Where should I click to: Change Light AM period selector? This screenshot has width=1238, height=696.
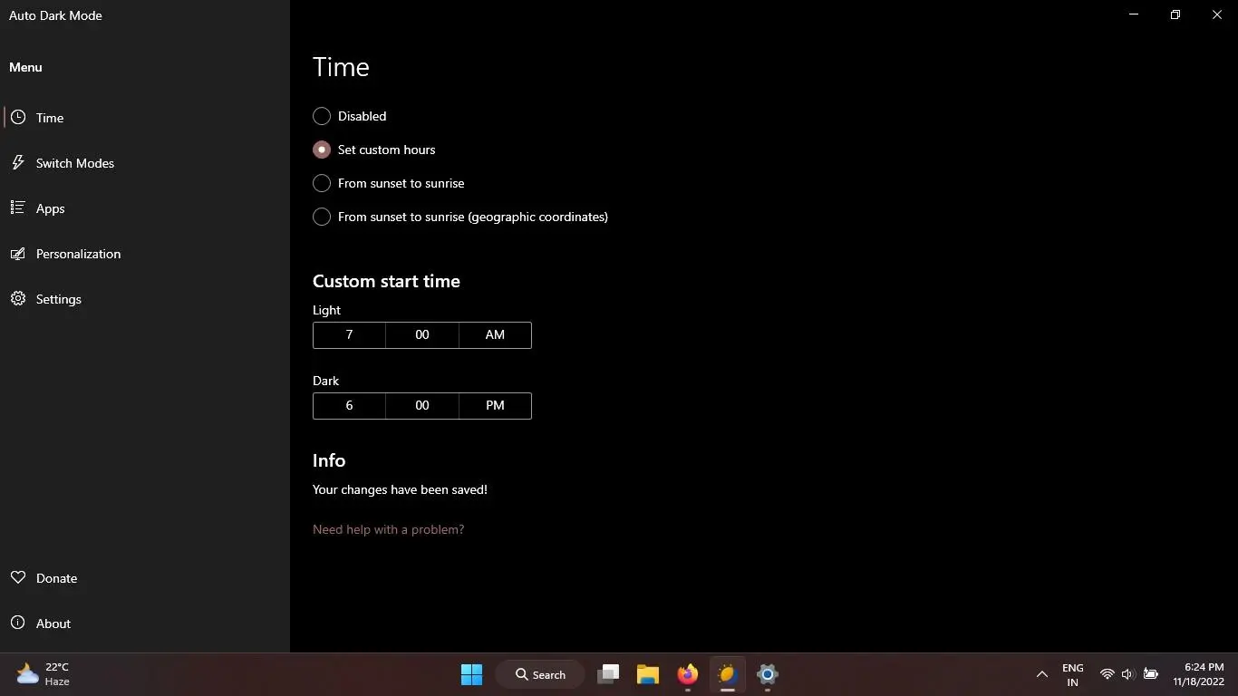tap(495, 334)
